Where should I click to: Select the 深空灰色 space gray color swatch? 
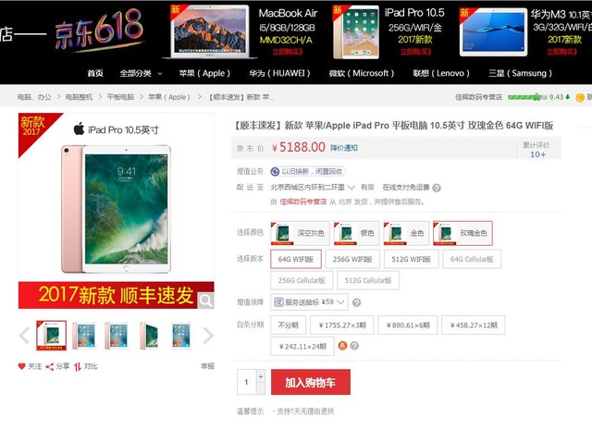pyautogui.click(x=300, y=233)
